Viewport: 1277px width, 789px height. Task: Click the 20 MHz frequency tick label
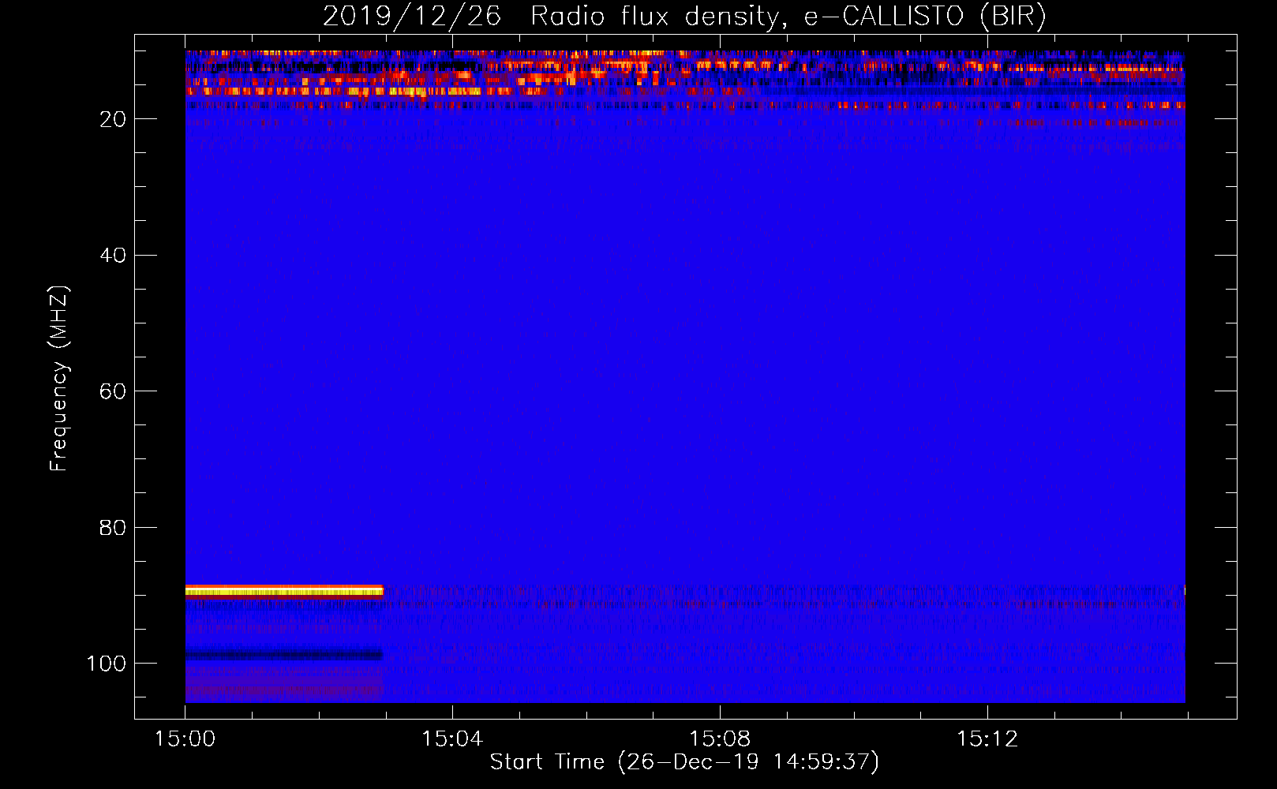point(113,119)
